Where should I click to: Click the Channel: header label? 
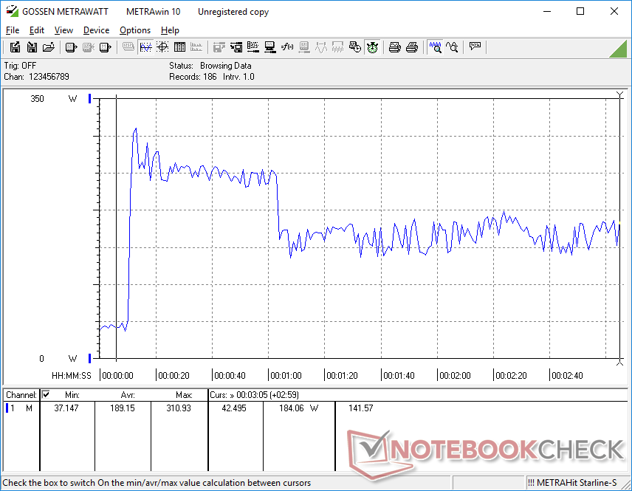[21, 395]
